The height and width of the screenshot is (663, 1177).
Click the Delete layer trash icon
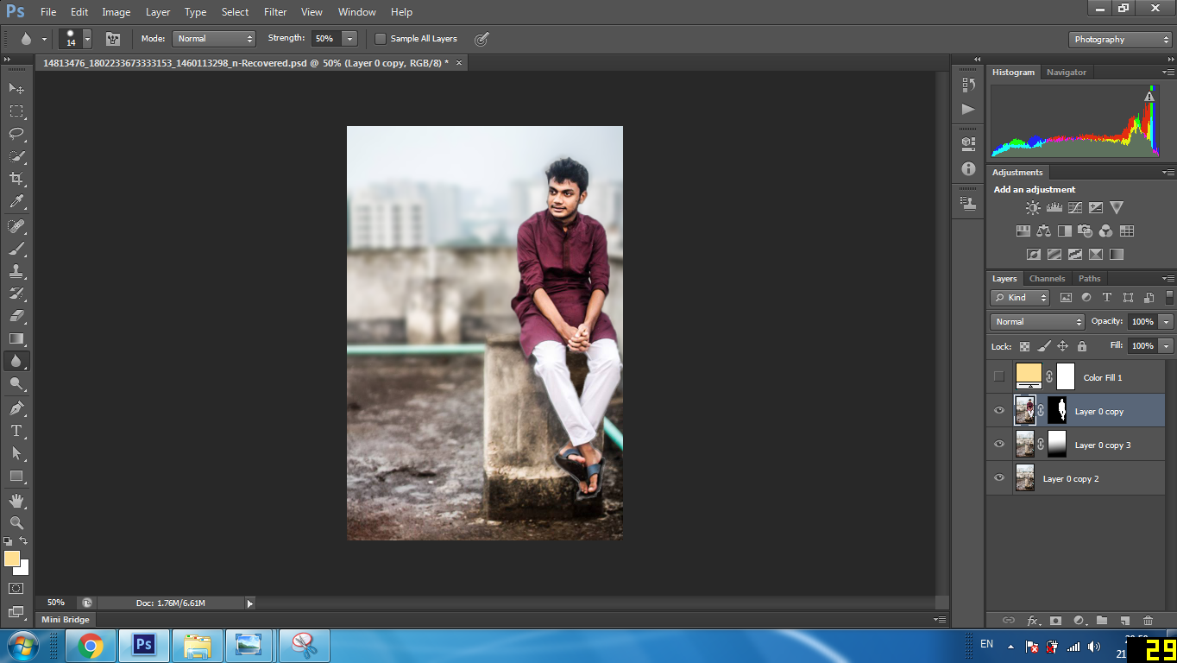coord(1148,620)
